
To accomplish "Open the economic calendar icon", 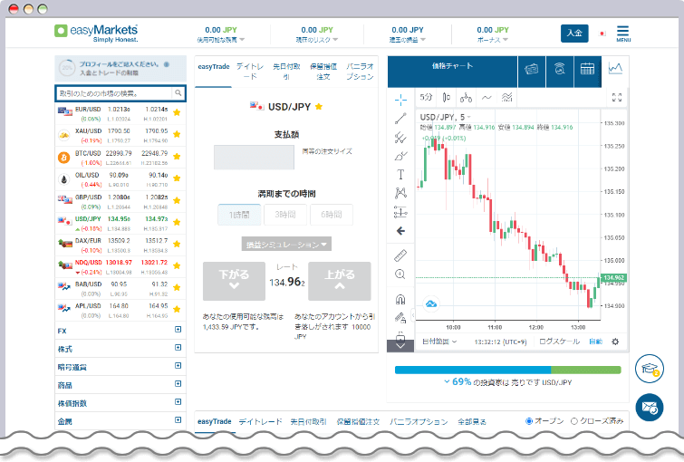I will pyautogui.click(x=587, y=70).
